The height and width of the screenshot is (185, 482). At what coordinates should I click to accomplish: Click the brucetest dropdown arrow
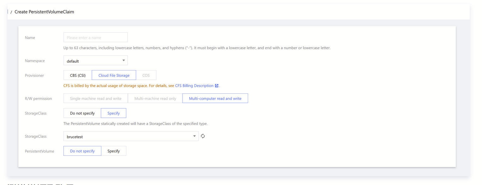click(x=194, y=136)
